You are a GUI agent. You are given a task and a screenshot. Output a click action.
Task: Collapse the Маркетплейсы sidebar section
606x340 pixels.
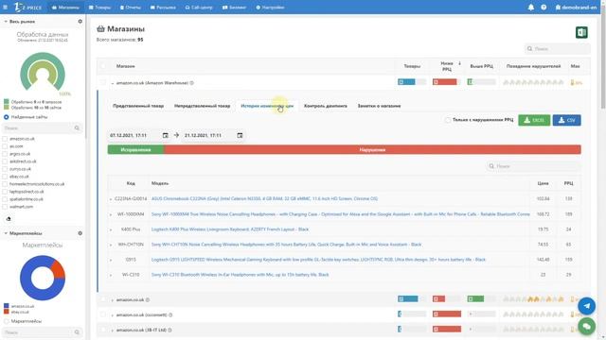[6, 233]
